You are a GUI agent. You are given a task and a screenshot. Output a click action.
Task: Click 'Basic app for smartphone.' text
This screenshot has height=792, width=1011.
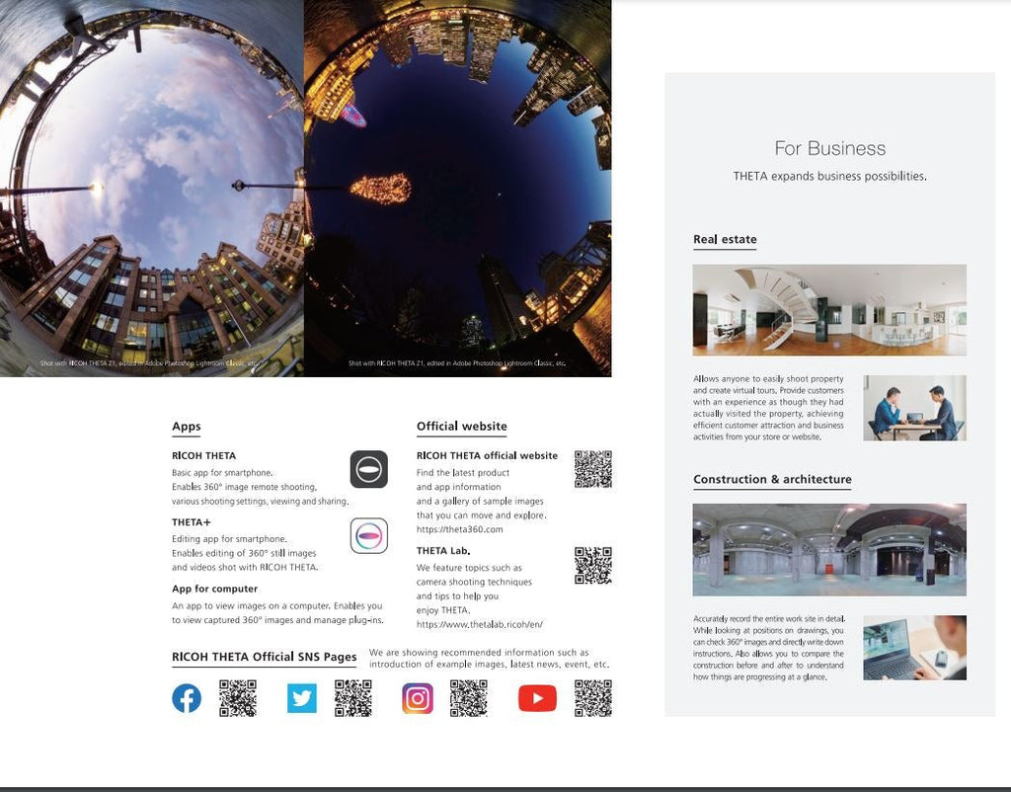(222, 473)
